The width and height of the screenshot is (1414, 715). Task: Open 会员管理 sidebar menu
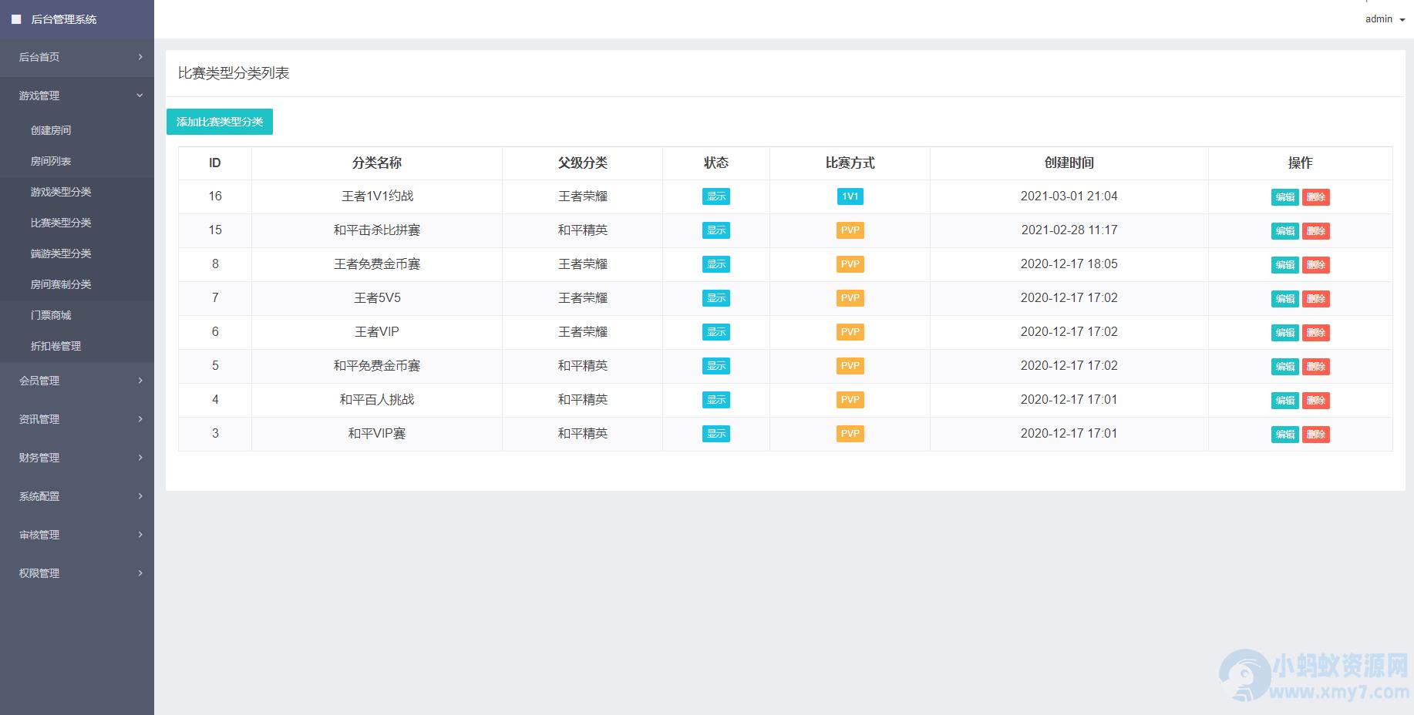click(77, 381)
